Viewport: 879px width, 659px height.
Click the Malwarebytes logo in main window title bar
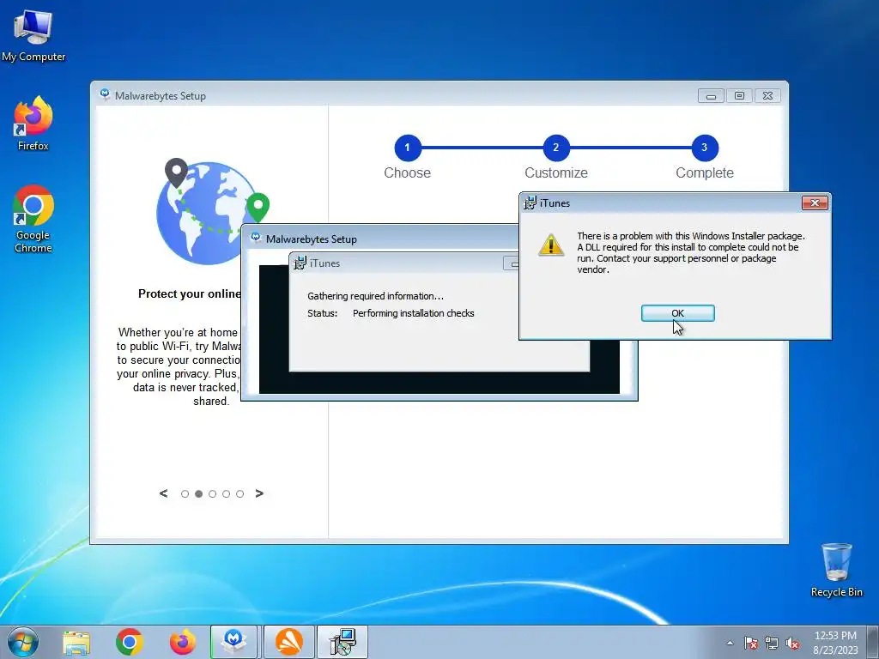[105, 94]
